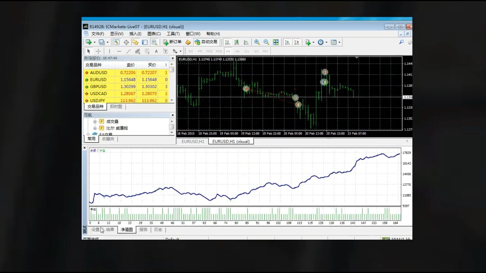
Task: Open a new chart window
Action: [x=88, y=42]
